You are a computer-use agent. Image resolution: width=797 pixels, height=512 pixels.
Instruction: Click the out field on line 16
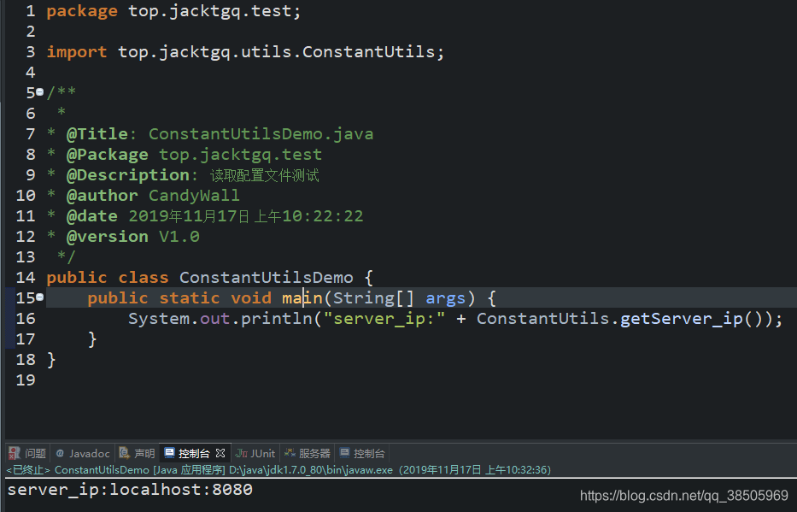tap(214, 319)
